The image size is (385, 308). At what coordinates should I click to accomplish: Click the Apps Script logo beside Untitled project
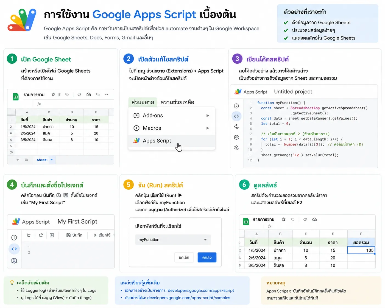pos(238,92)
